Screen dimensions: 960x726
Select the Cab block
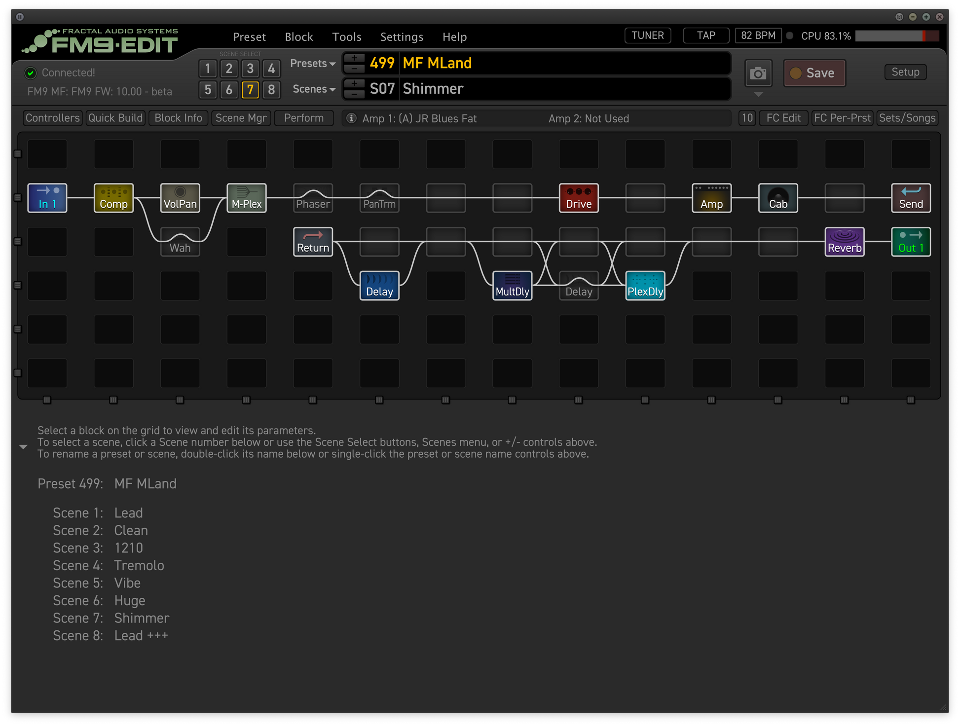pos(777,198)
